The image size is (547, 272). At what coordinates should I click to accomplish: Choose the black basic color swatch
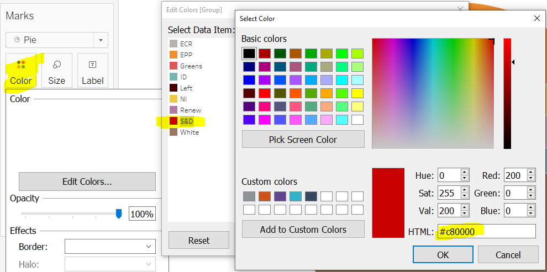(x=249, y=54)
